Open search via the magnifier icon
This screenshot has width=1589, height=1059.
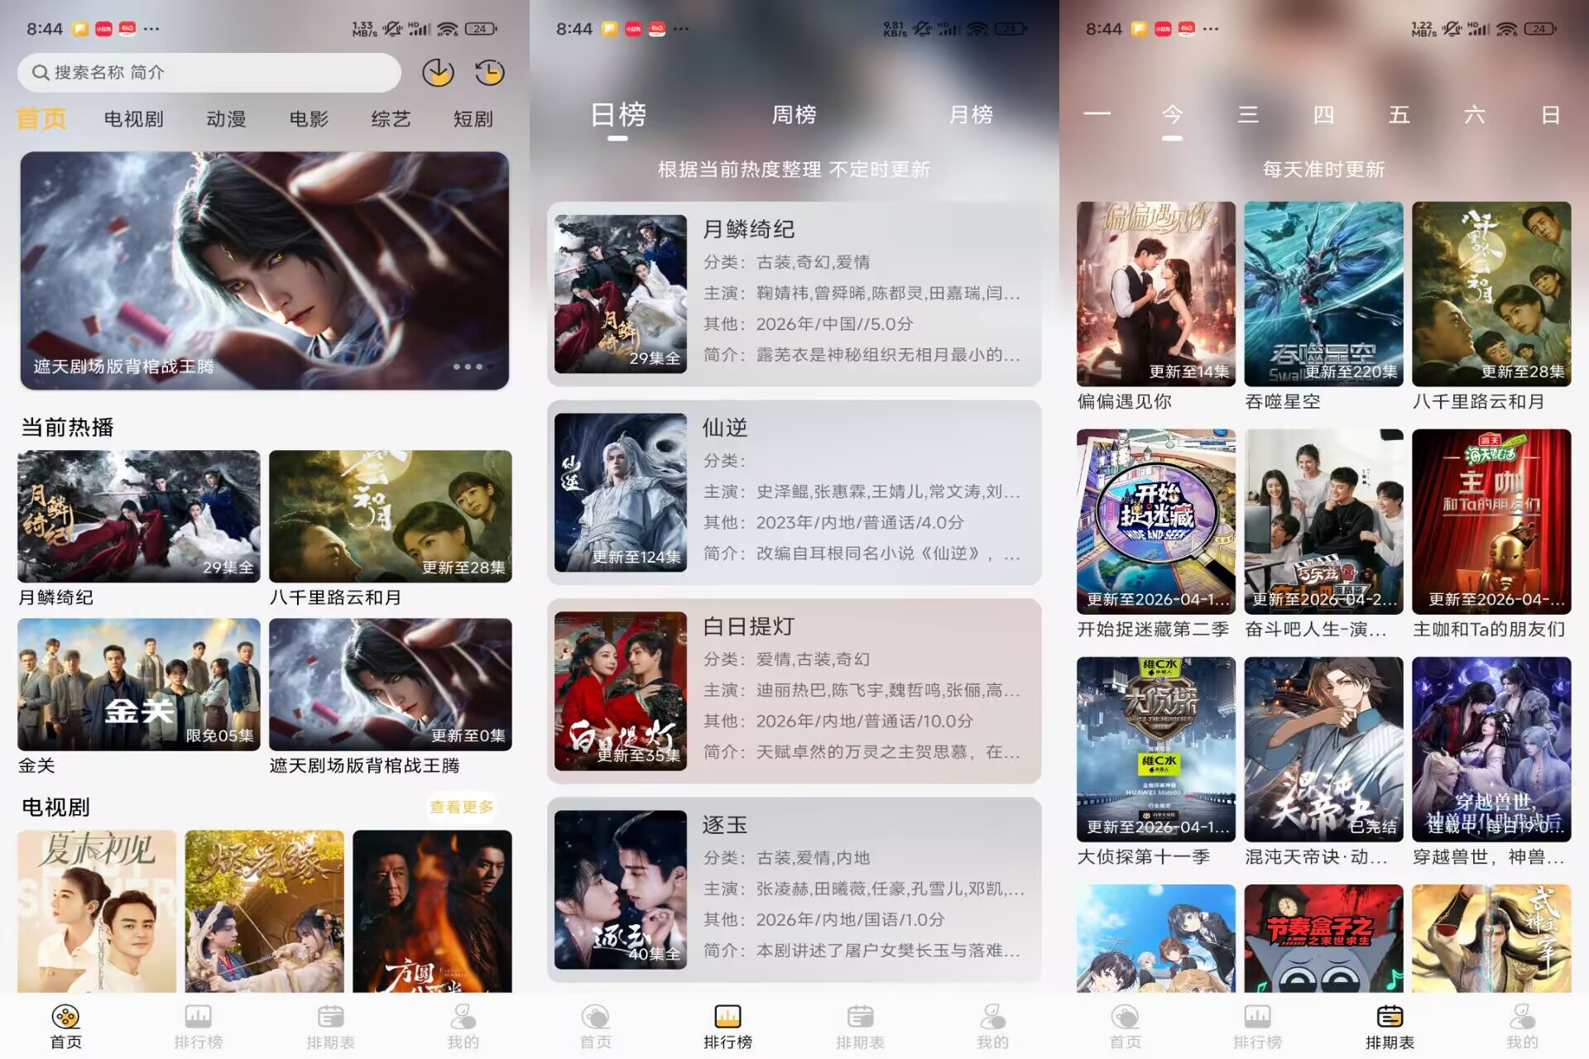tap(39, 72)
